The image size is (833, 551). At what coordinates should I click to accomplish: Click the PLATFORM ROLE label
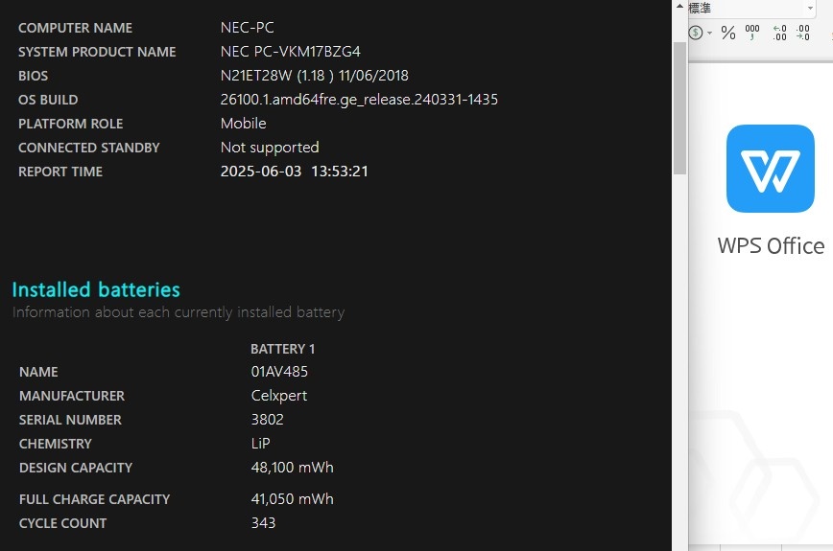point(71,124)
